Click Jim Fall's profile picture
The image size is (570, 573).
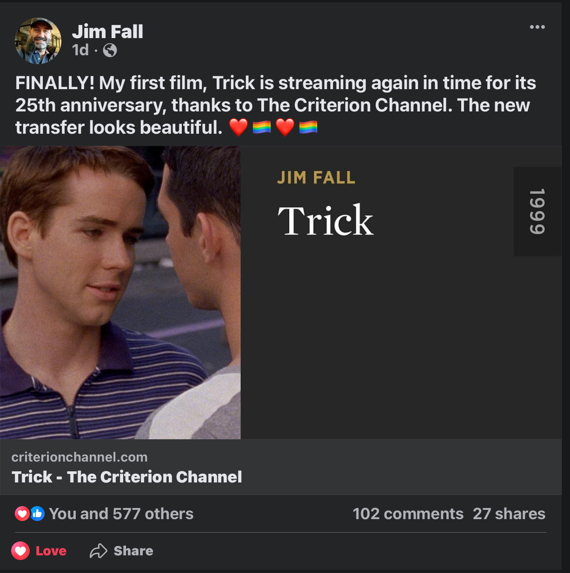pos(38,41)
